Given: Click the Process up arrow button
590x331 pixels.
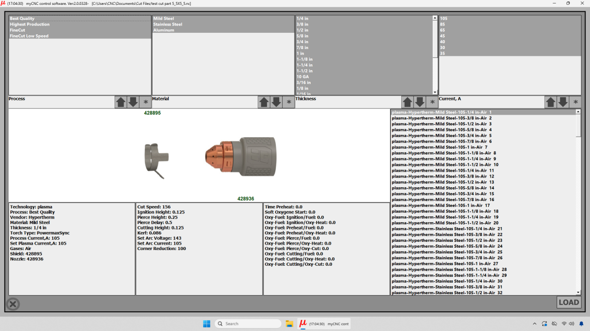Looking at the screenshot, I should pyautogui.click(x=120, y=102).
